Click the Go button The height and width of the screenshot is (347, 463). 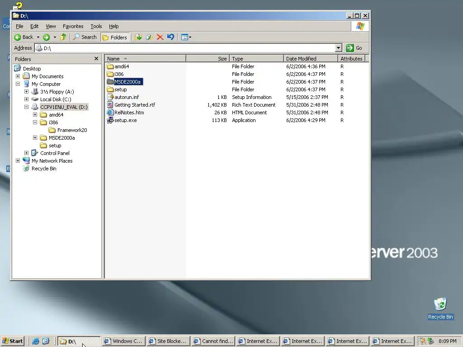coord(354,48)
